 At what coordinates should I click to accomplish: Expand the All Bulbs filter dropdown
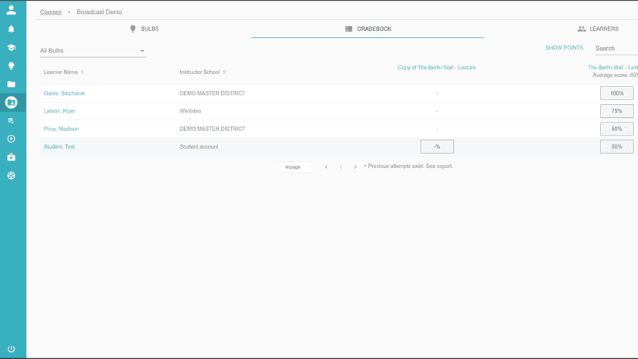pos(92,51)
